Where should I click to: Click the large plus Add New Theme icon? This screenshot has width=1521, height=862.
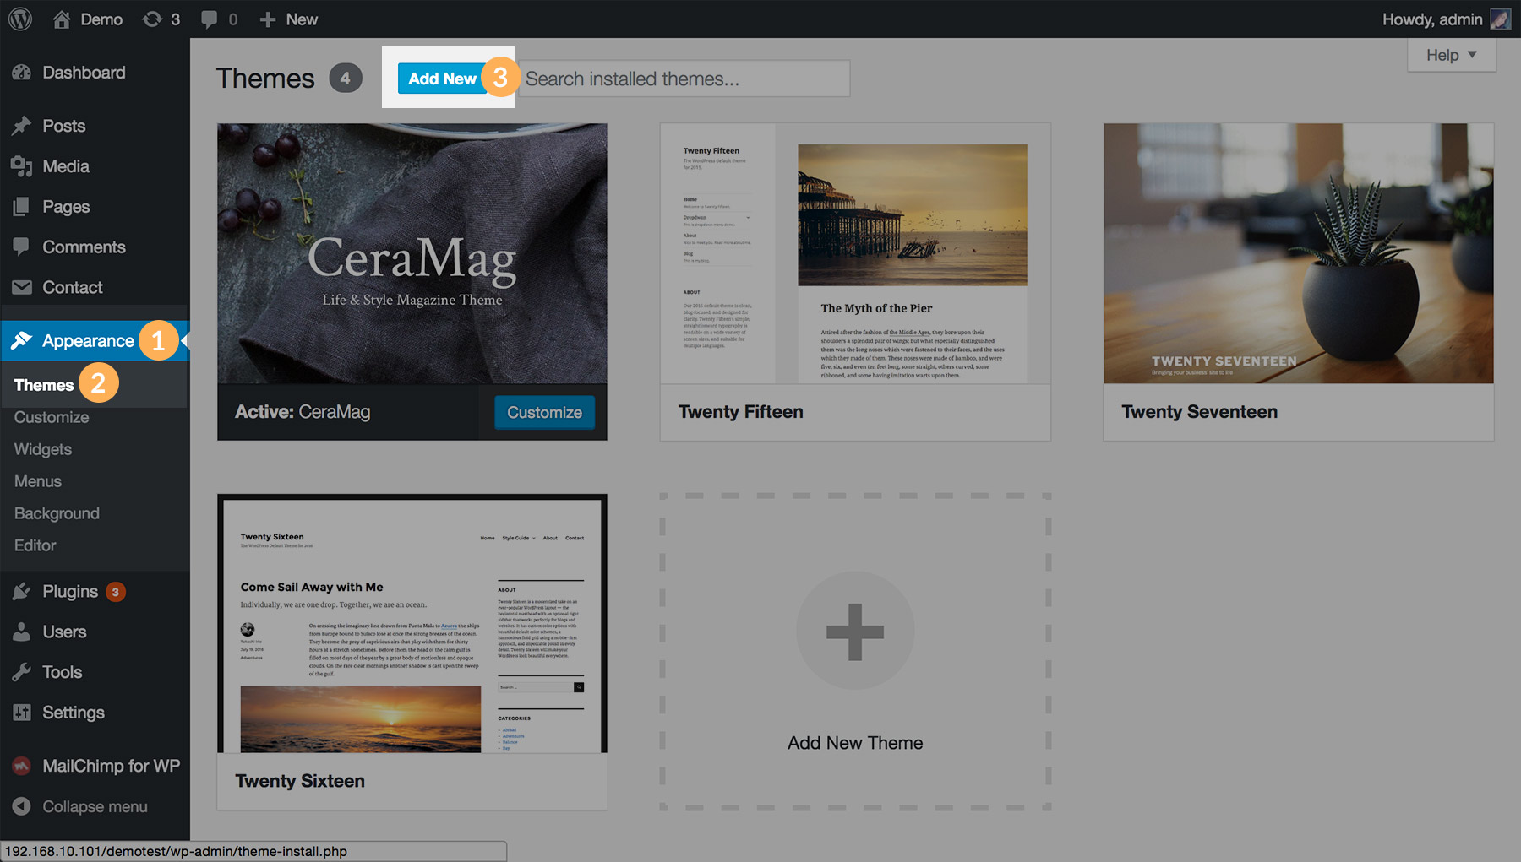(855, 632)
